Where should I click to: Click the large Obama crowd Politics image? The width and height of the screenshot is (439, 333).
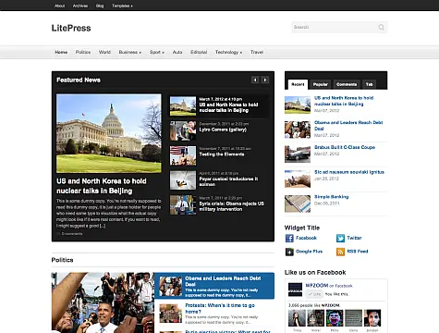[x=103, y=302]
